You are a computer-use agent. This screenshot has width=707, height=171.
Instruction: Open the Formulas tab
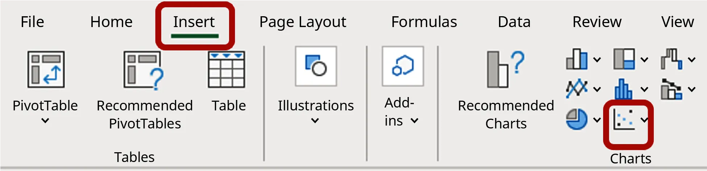click(424, 22)
